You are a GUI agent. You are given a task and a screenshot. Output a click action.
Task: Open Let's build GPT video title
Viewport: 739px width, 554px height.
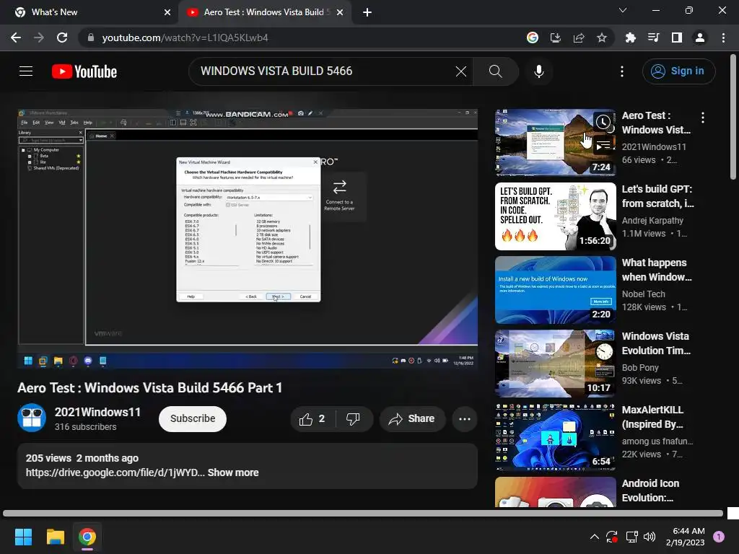coord(657,196)
